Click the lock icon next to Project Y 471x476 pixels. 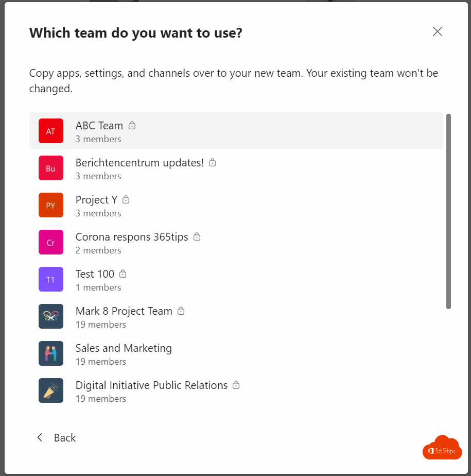tap(126, 199)
